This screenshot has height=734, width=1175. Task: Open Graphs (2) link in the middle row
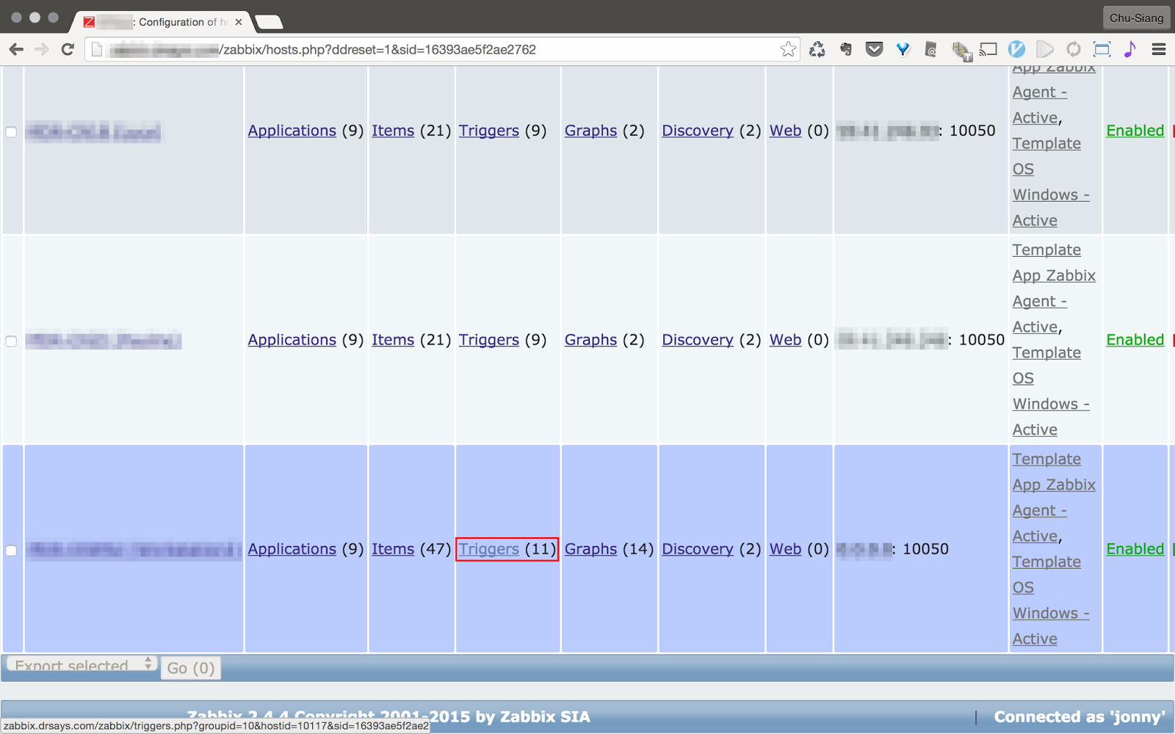point(590,340)
